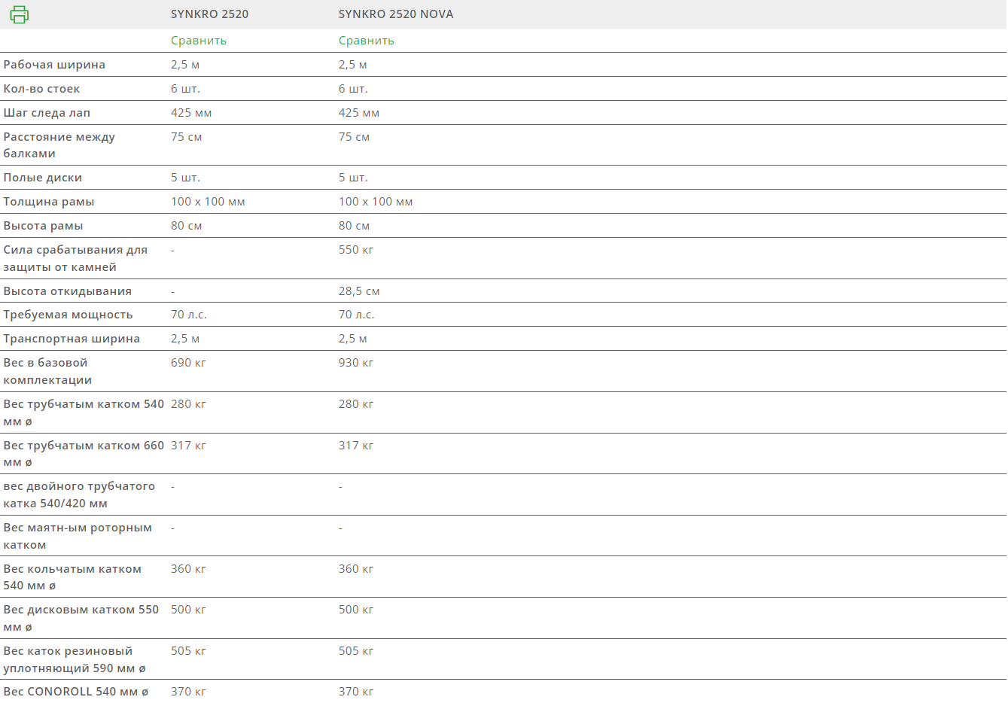Click Вес маятн-ым роторным катком label
Viewport: 1008px width, 703px height.
click(78, 536)
